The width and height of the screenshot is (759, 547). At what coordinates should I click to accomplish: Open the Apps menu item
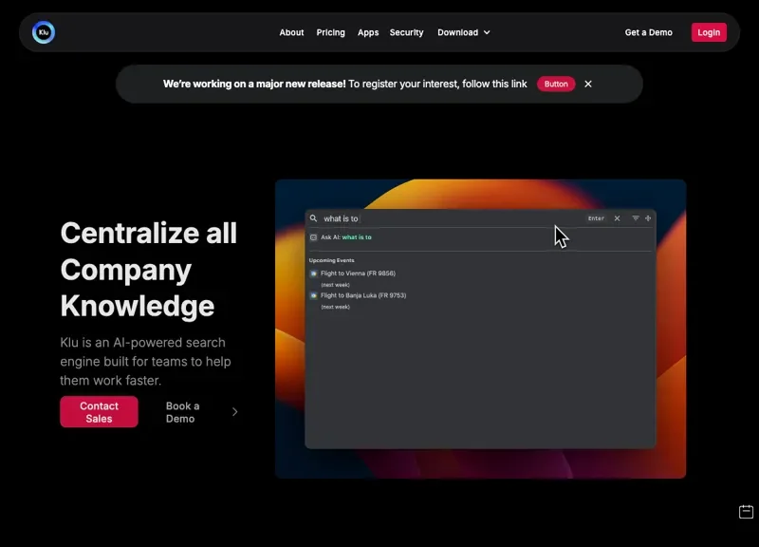tap(368, 32)
